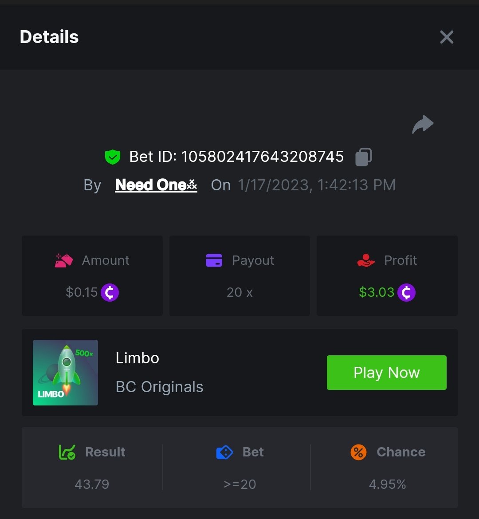Click the BC Originals provider label

coord(159,387)
